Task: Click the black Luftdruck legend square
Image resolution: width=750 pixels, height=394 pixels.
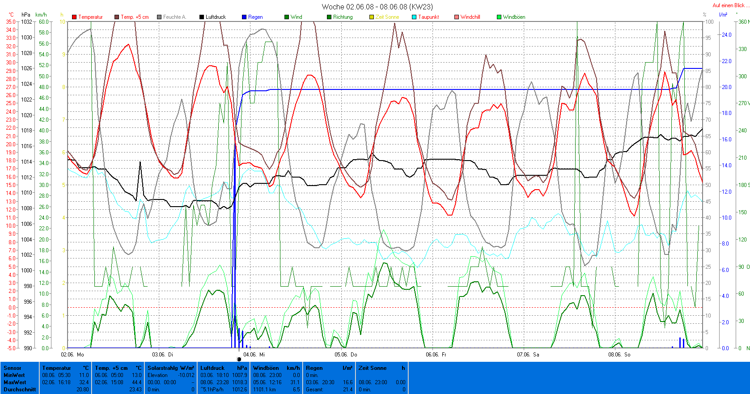Action: pos(202,17)
